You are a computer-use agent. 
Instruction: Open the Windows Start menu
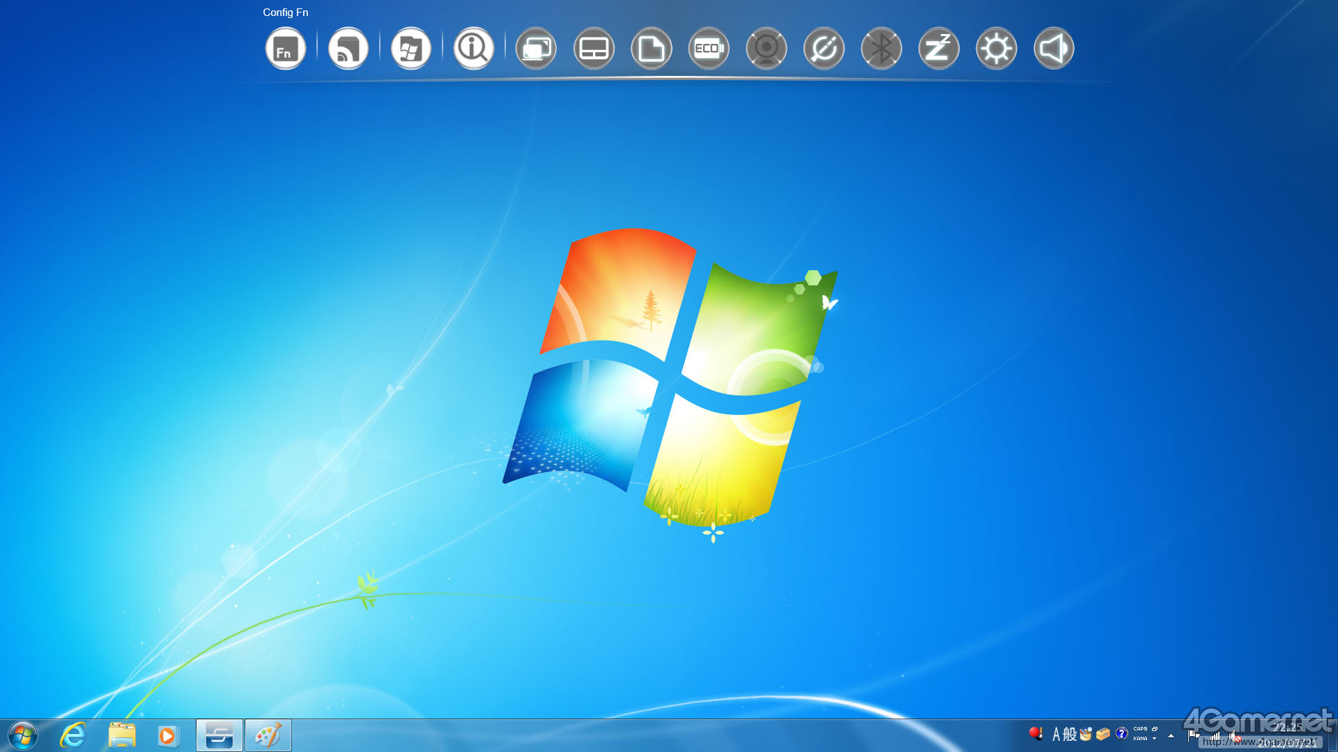point(23,735)
